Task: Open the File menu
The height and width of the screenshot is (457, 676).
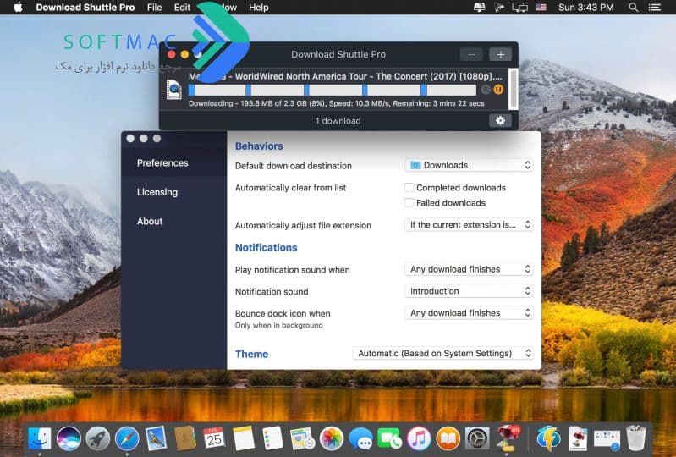Action: [154, 8]
